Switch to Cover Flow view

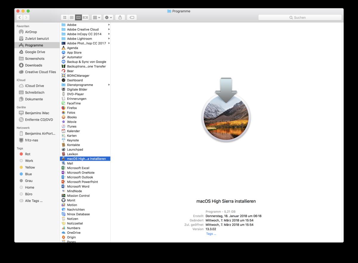pyautogui.click(x=85, y=17)
